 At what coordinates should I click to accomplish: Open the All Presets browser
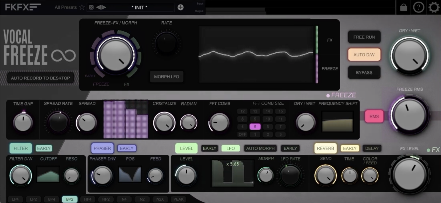tap(66, 7)
